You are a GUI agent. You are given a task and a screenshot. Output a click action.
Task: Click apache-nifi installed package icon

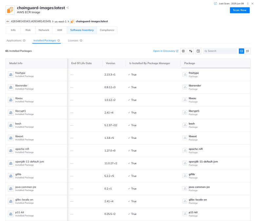pos(11,151)
